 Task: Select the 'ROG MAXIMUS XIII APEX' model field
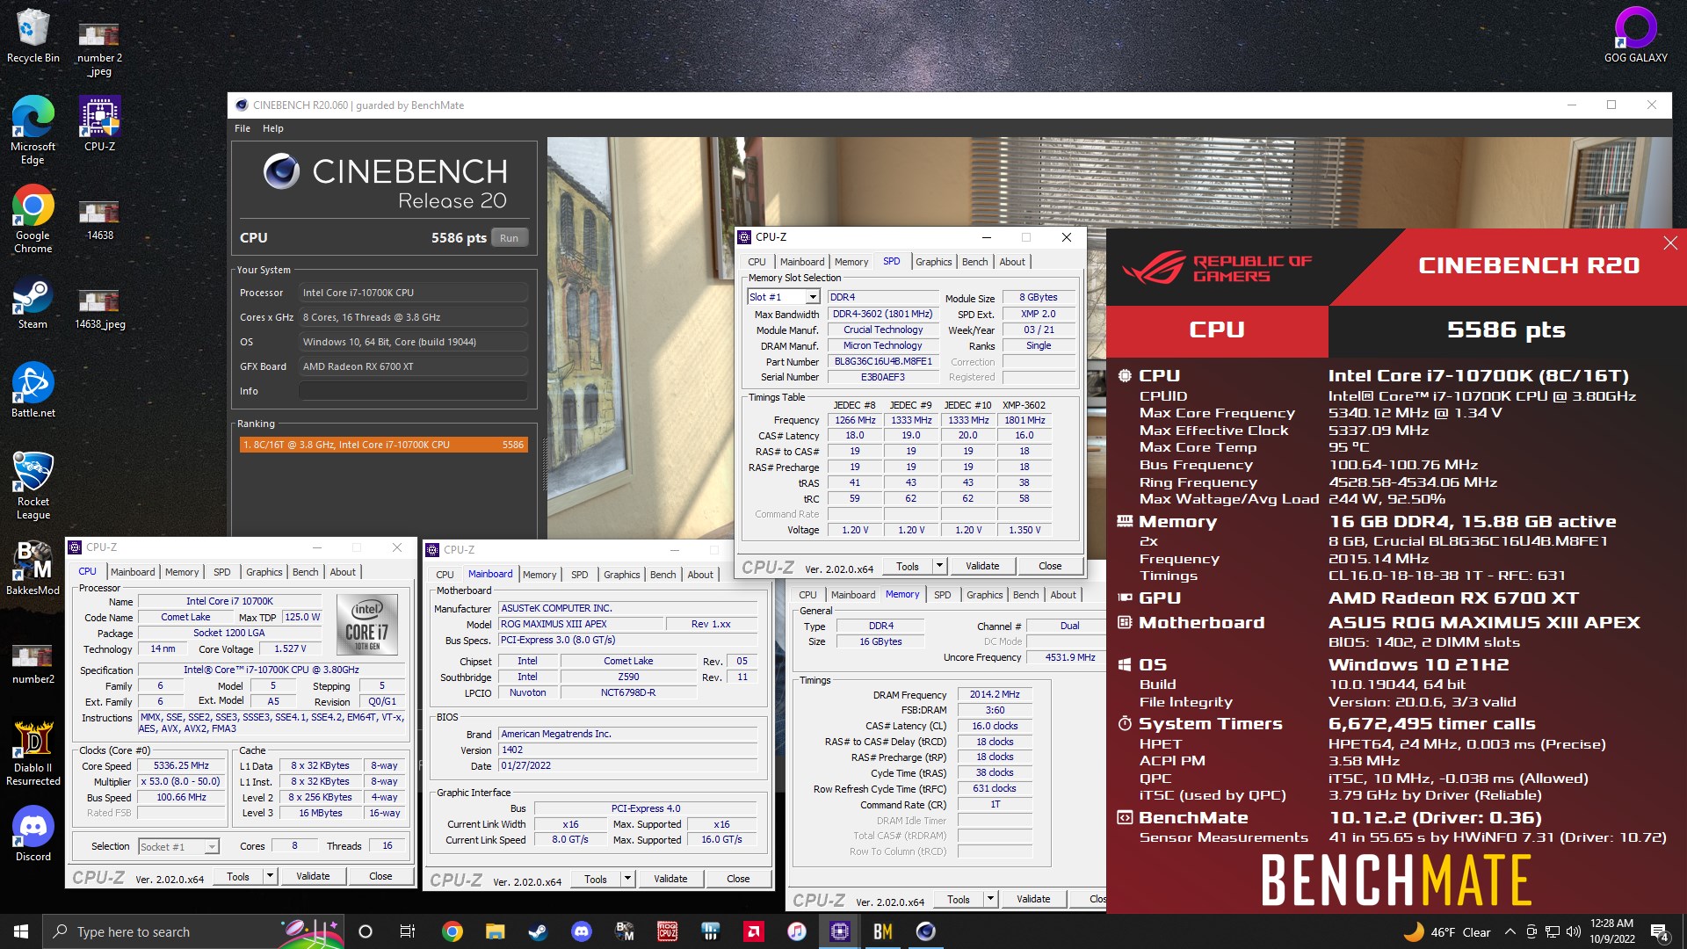579,624
